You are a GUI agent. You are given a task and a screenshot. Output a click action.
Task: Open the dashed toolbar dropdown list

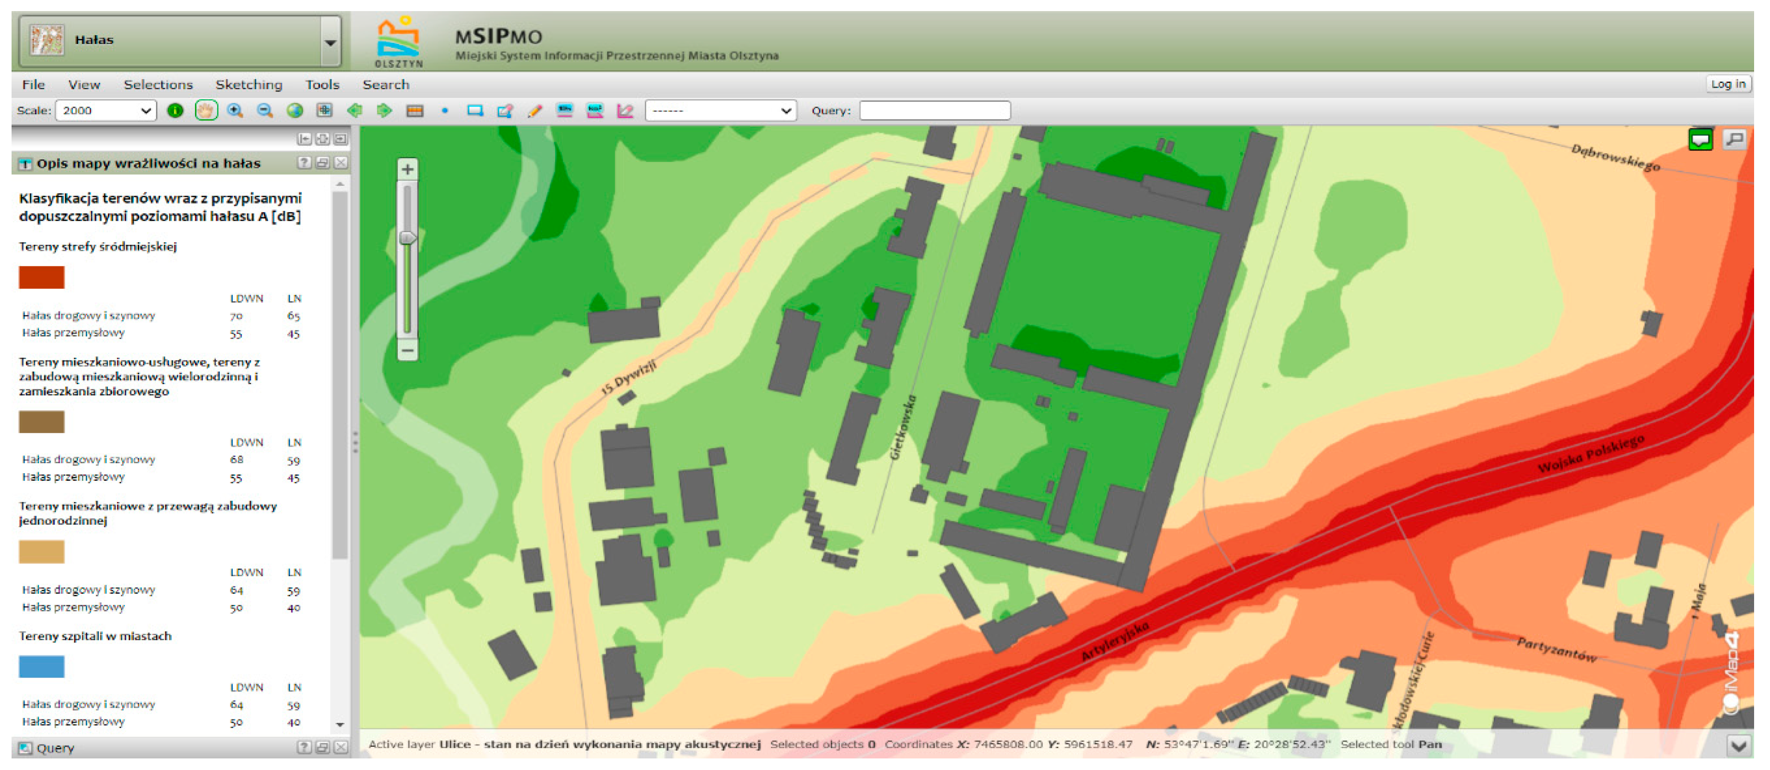click(x=720, y=111)
